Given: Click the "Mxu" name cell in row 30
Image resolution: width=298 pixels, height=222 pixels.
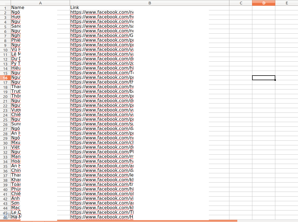Looking at the screenshot, I should (x=16, y=143).
